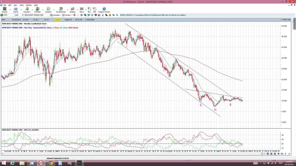Image resolution: width=296 pixels, height=166 pixels.
Task: Click the hammers tool icon in chart toolbar
Action: 95,15
